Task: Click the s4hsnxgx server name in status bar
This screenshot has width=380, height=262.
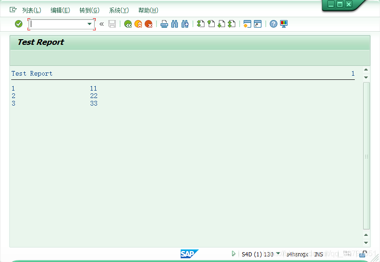Action: coord(297,254)
